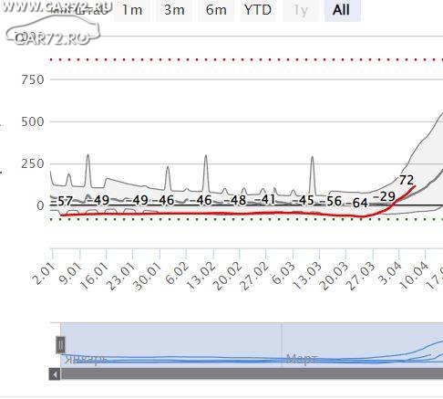The height and width of the screenshot is (399, 443).
Task: Click the Март label in navigator
Action: tap(302, 359)
